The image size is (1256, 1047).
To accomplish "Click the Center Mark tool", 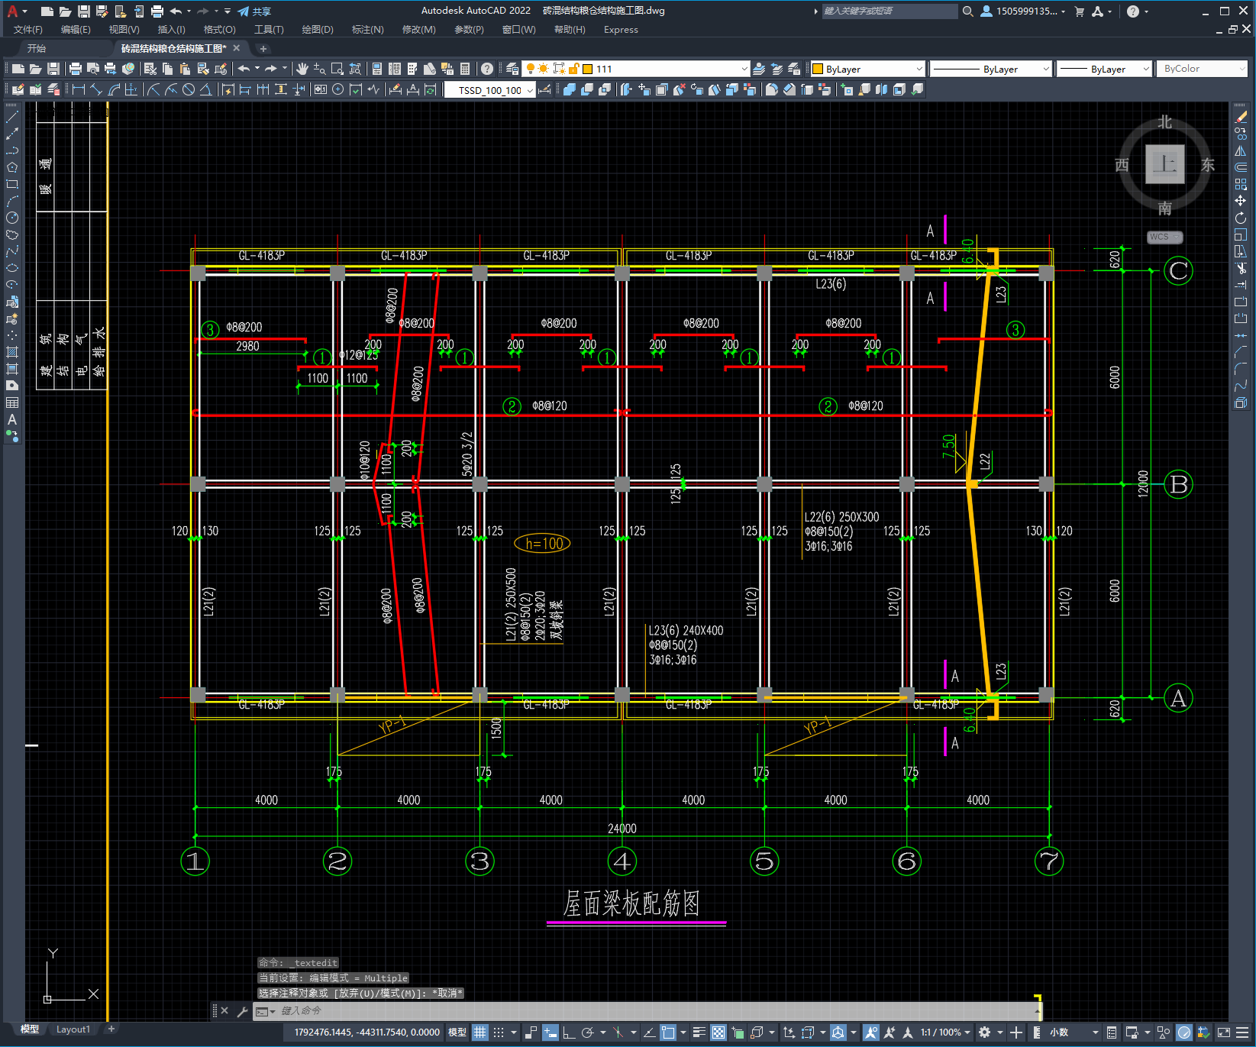I will coord(338,89).
